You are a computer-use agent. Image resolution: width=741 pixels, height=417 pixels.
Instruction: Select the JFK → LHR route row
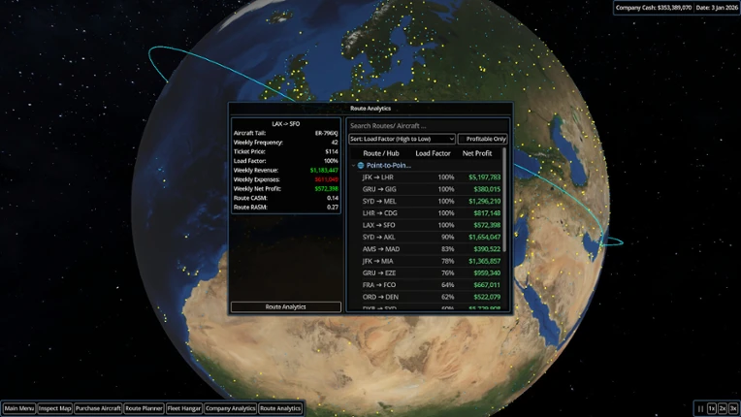click(431, 177)
